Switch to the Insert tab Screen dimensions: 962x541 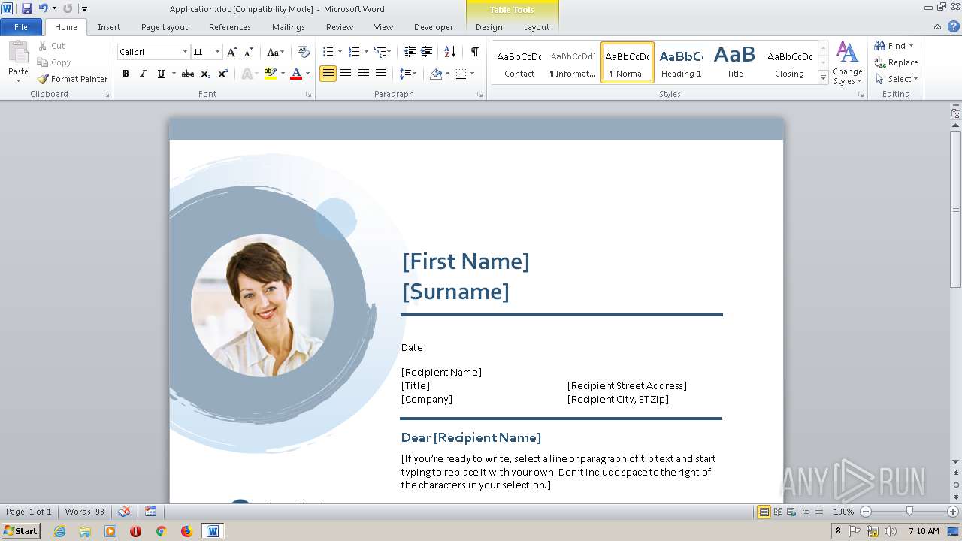click(109, 27)
